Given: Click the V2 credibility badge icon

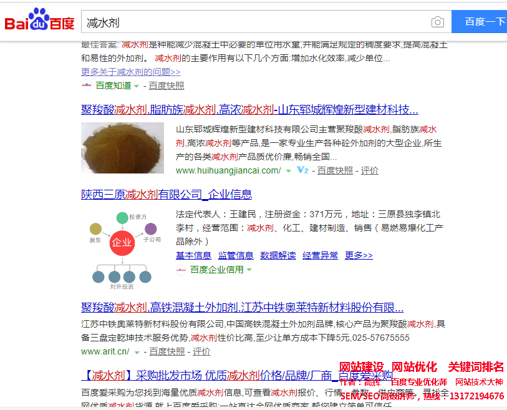Looking at the screenshot, I should [x=302, y=170].
